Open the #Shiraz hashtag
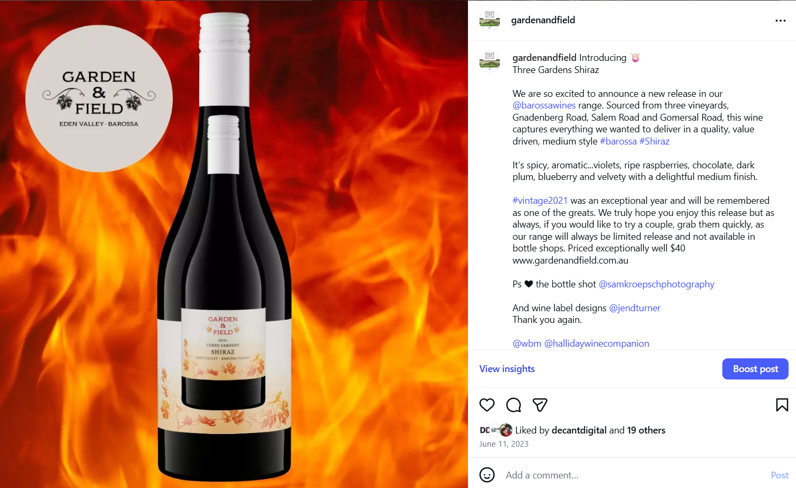Image resolution: width=796 pixels, height=488 pixels. tap(655, 141)
